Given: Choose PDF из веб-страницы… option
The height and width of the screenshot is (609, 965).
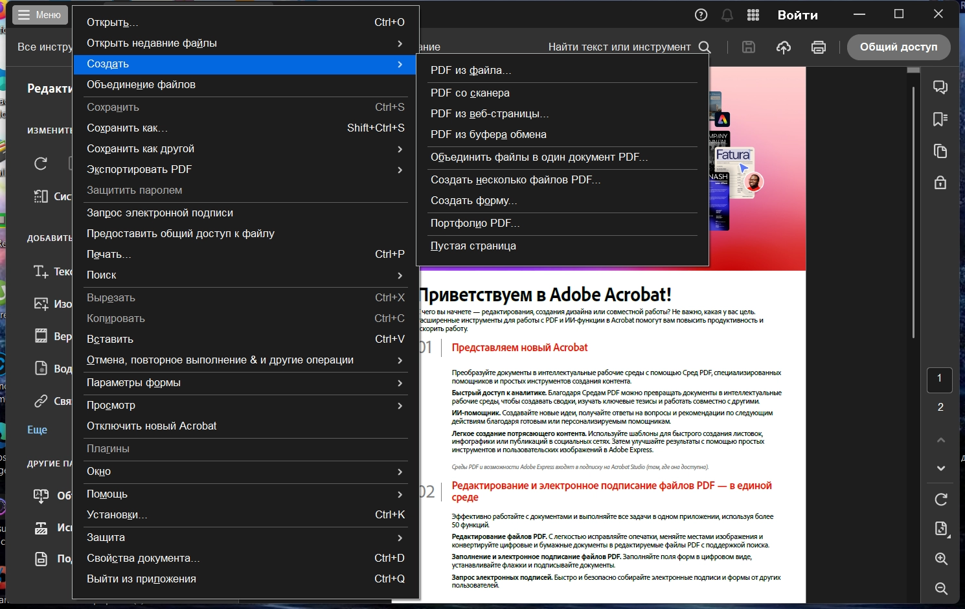Looking at the screenshot, I should 562,113.
